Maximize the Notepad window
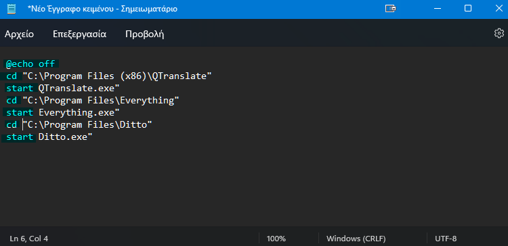 [x=468, y=8]
